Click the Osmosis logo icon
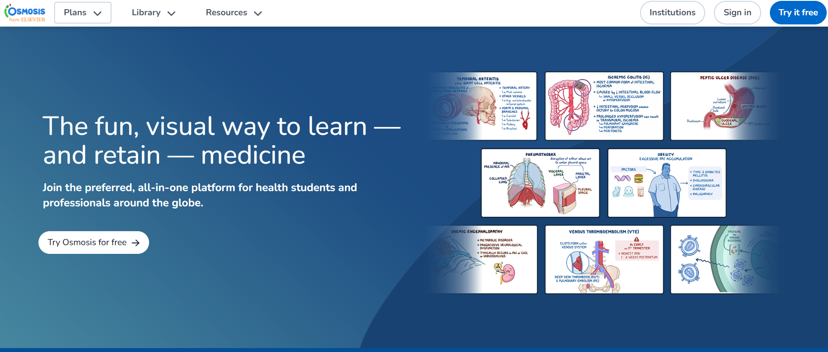 pos(25,13)
